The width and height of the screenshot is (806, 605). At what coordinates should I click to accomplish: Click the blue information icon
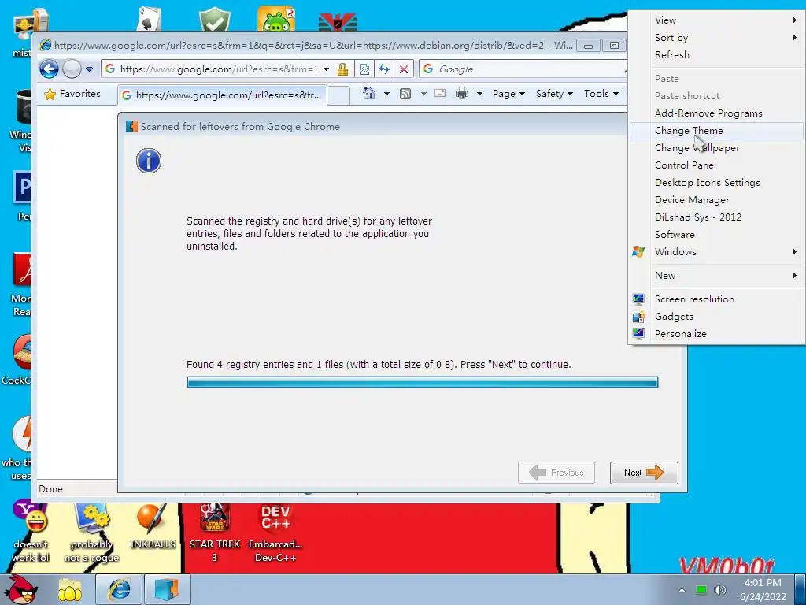[149, 161]
